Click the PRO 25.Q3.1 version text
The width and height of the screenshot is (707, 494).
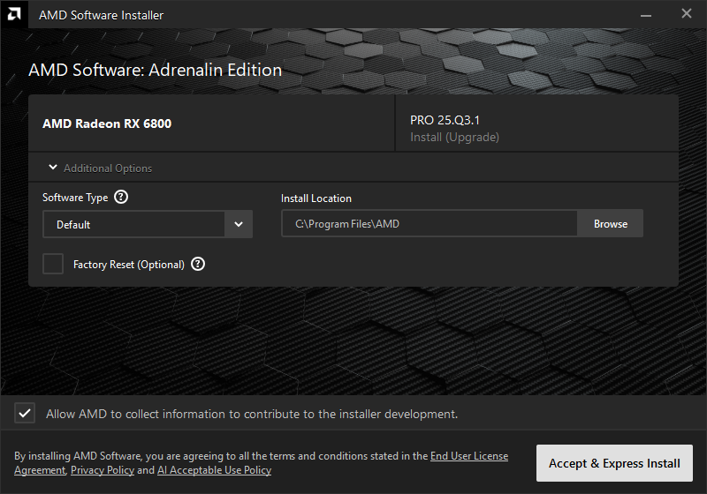445,120
